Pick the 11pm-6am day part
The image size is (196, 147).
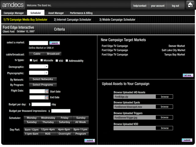32,134
